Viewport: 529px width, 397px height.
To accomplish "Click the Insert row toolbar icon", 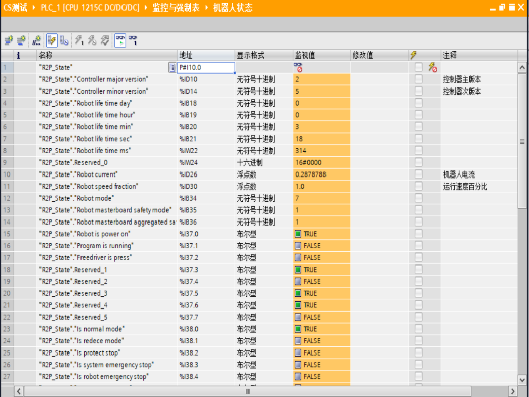I will pos(9,41).
